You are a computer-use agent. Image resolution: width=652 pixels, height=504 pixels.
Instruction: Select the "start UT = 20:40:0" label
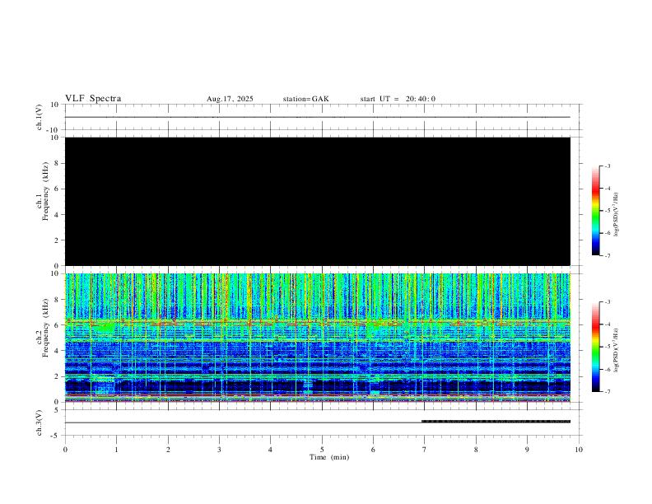398,99
